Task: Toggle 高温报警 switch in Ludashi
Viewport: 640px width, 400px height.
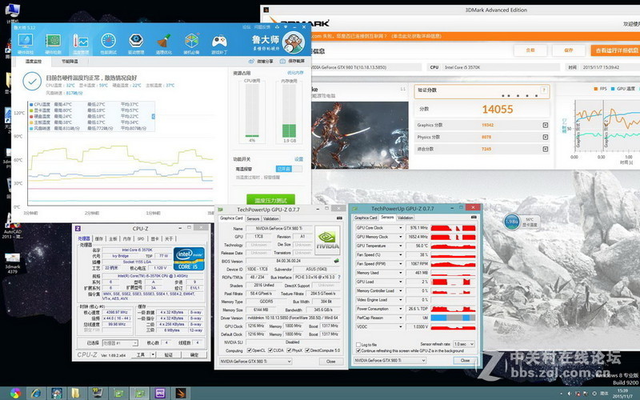Action: 289,169
